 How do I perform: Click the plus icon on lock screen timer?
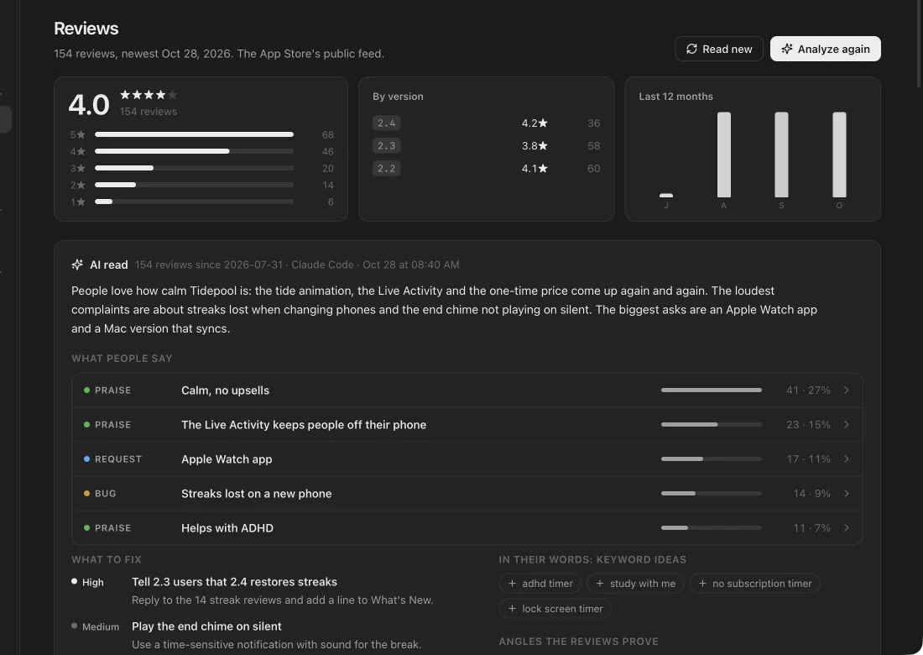512,609
